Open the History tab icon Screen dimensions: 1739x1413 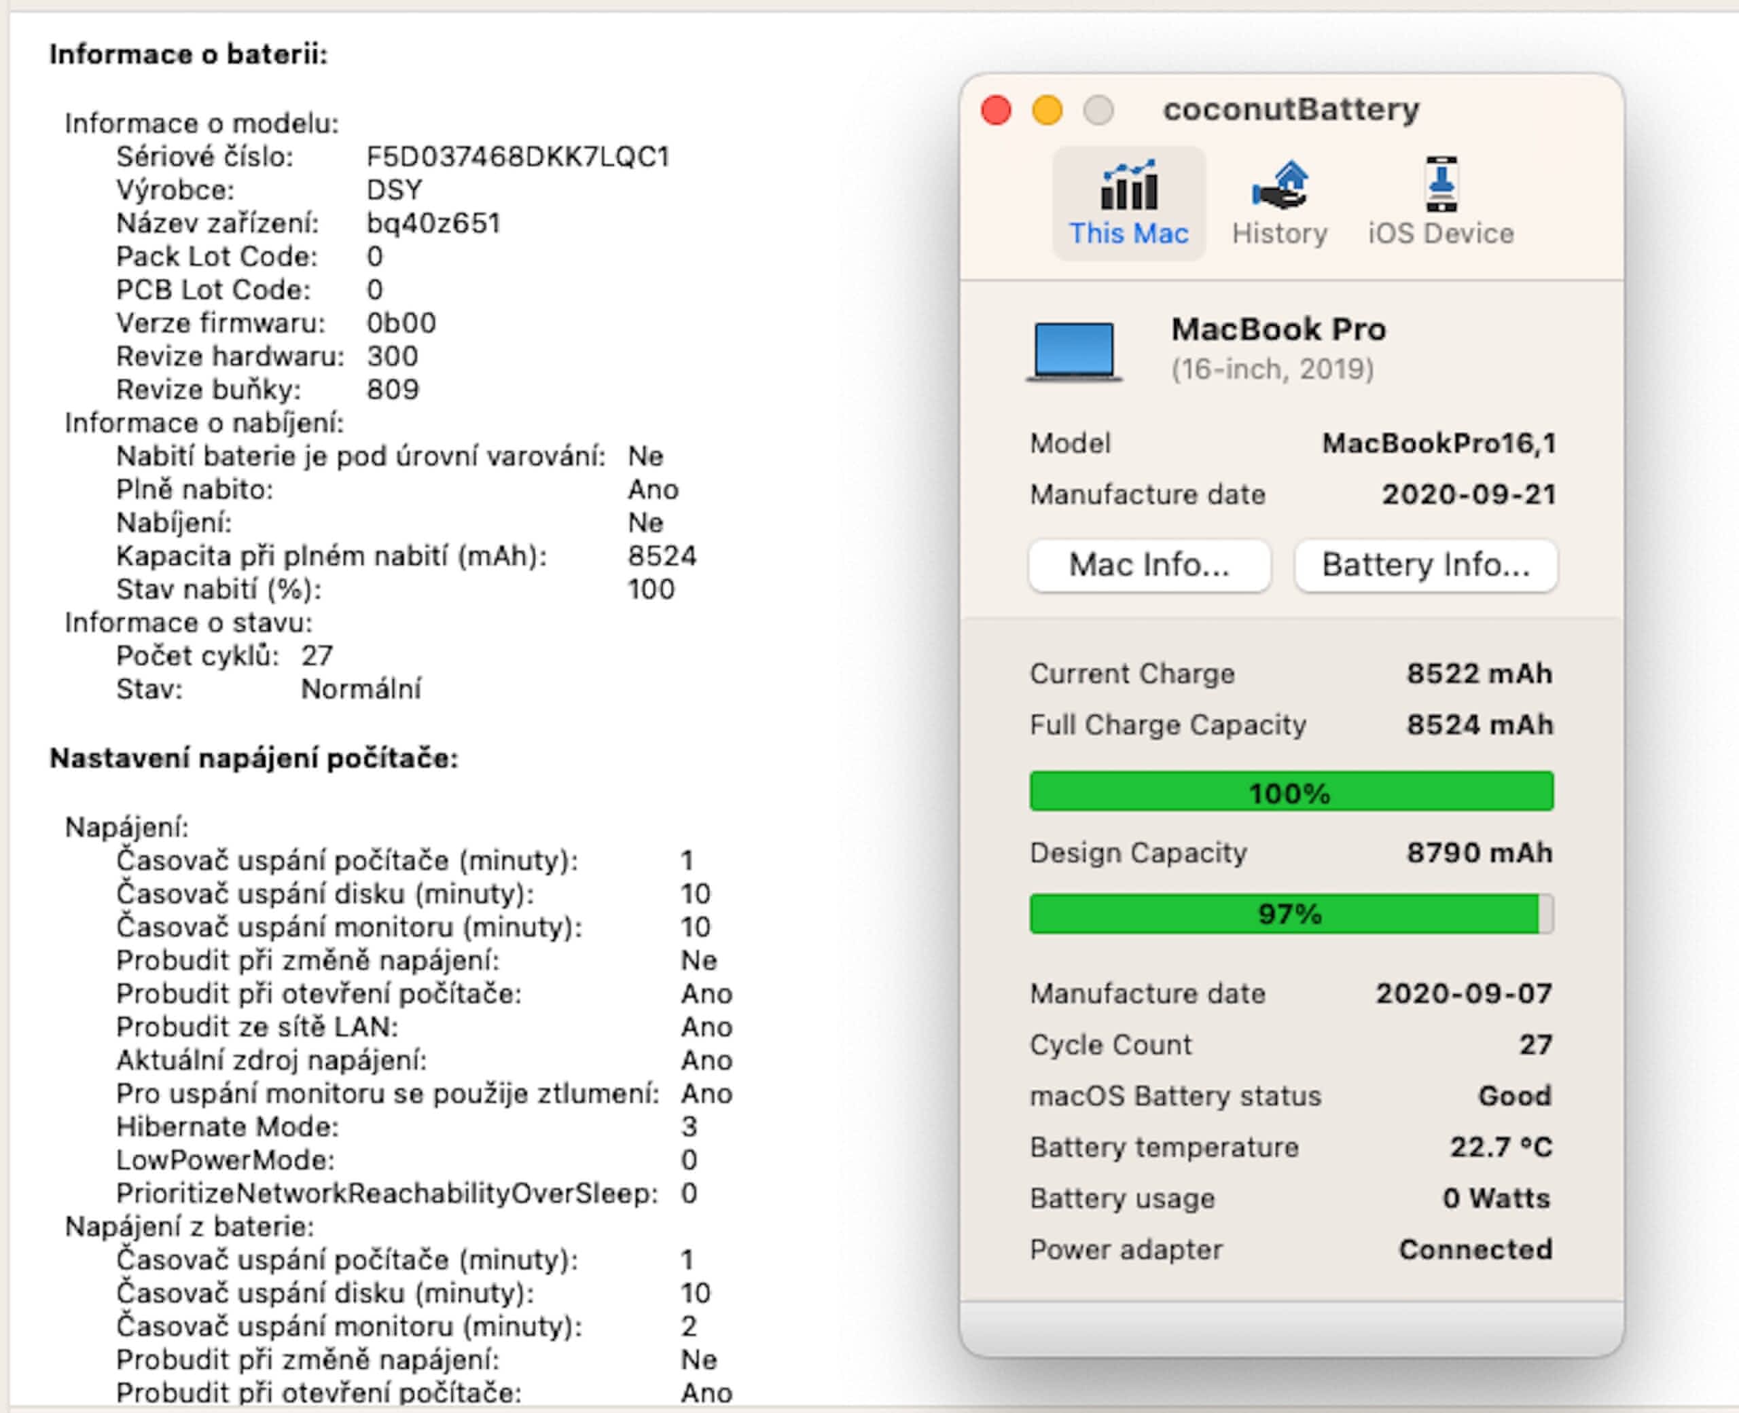click(1279, 185)
